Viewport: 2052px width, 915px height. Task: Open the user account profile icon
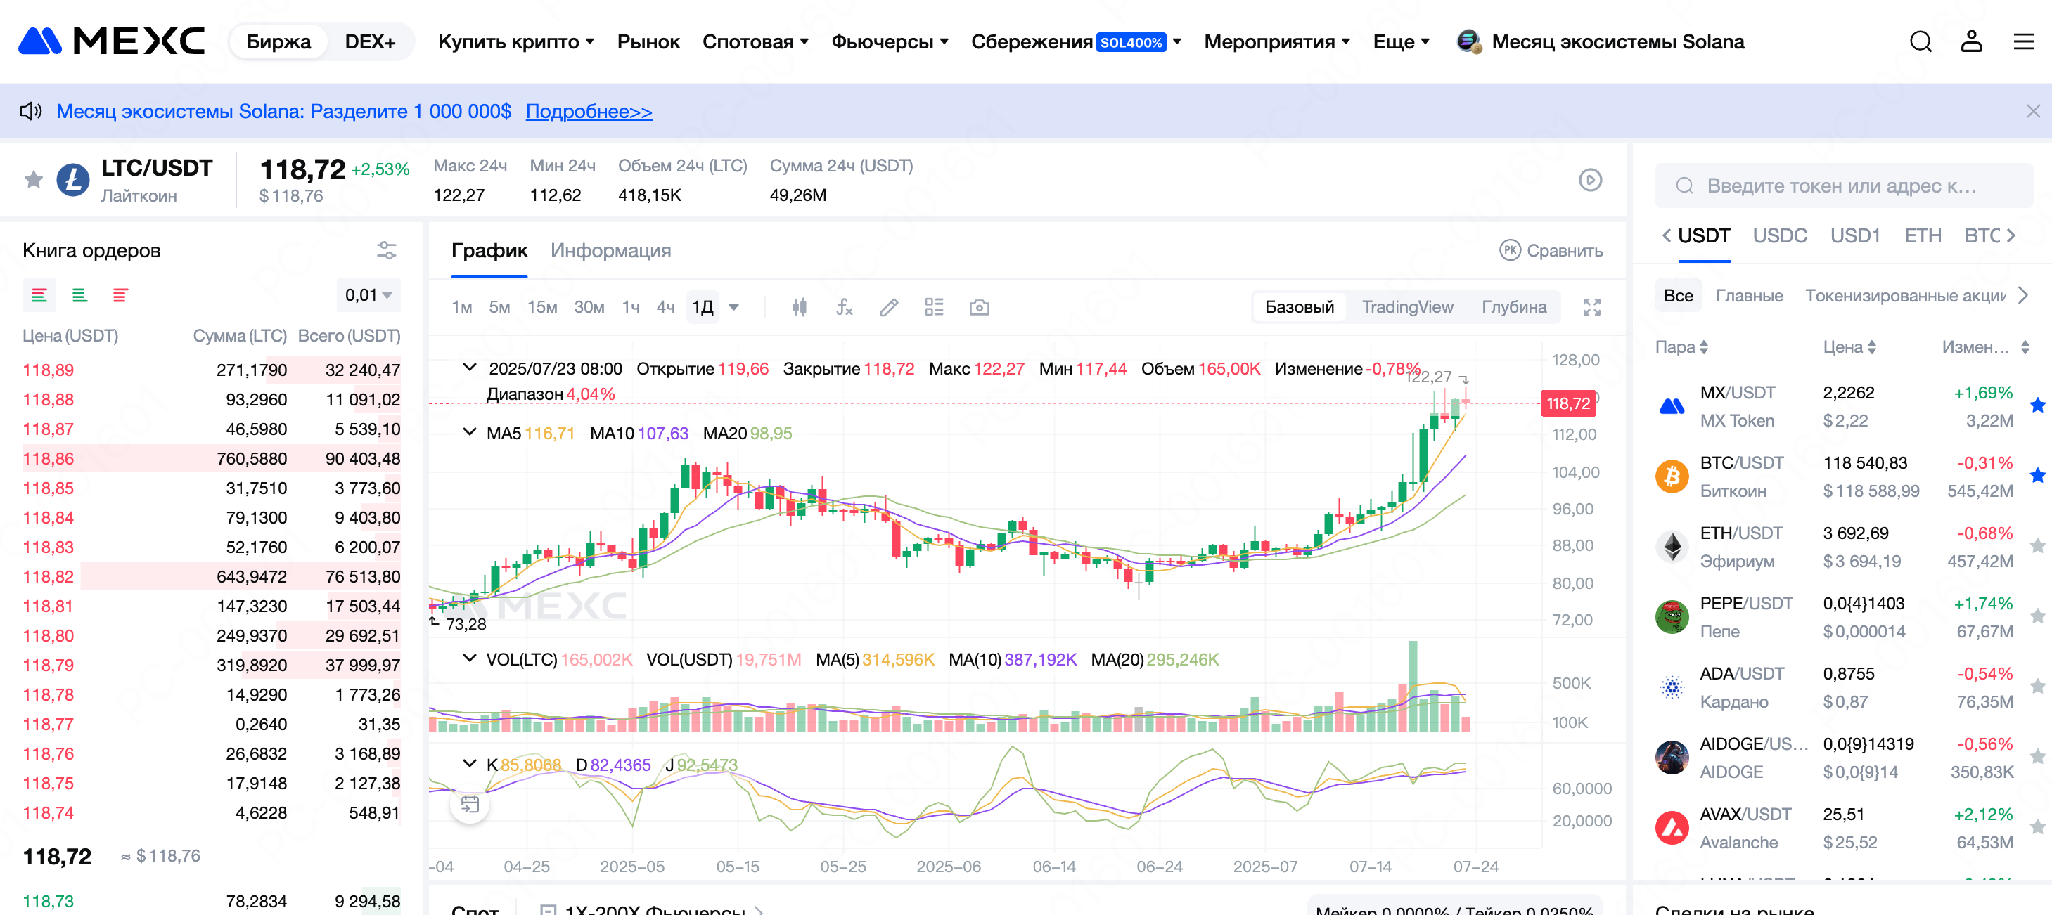tap(1972, 41)
